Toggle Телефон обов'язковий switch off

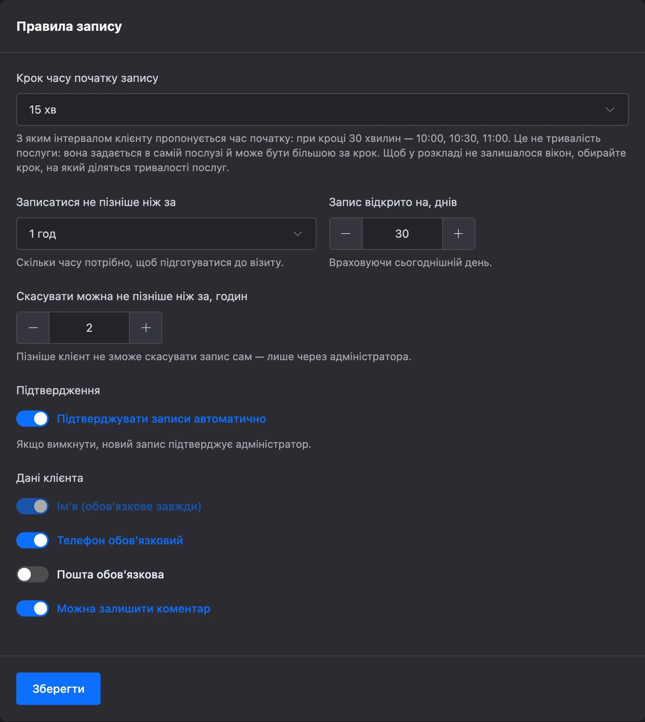(x=32, y=540)
